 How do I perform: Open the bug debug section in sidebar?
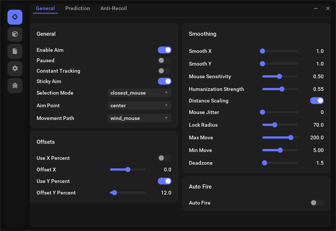point(15,86)
